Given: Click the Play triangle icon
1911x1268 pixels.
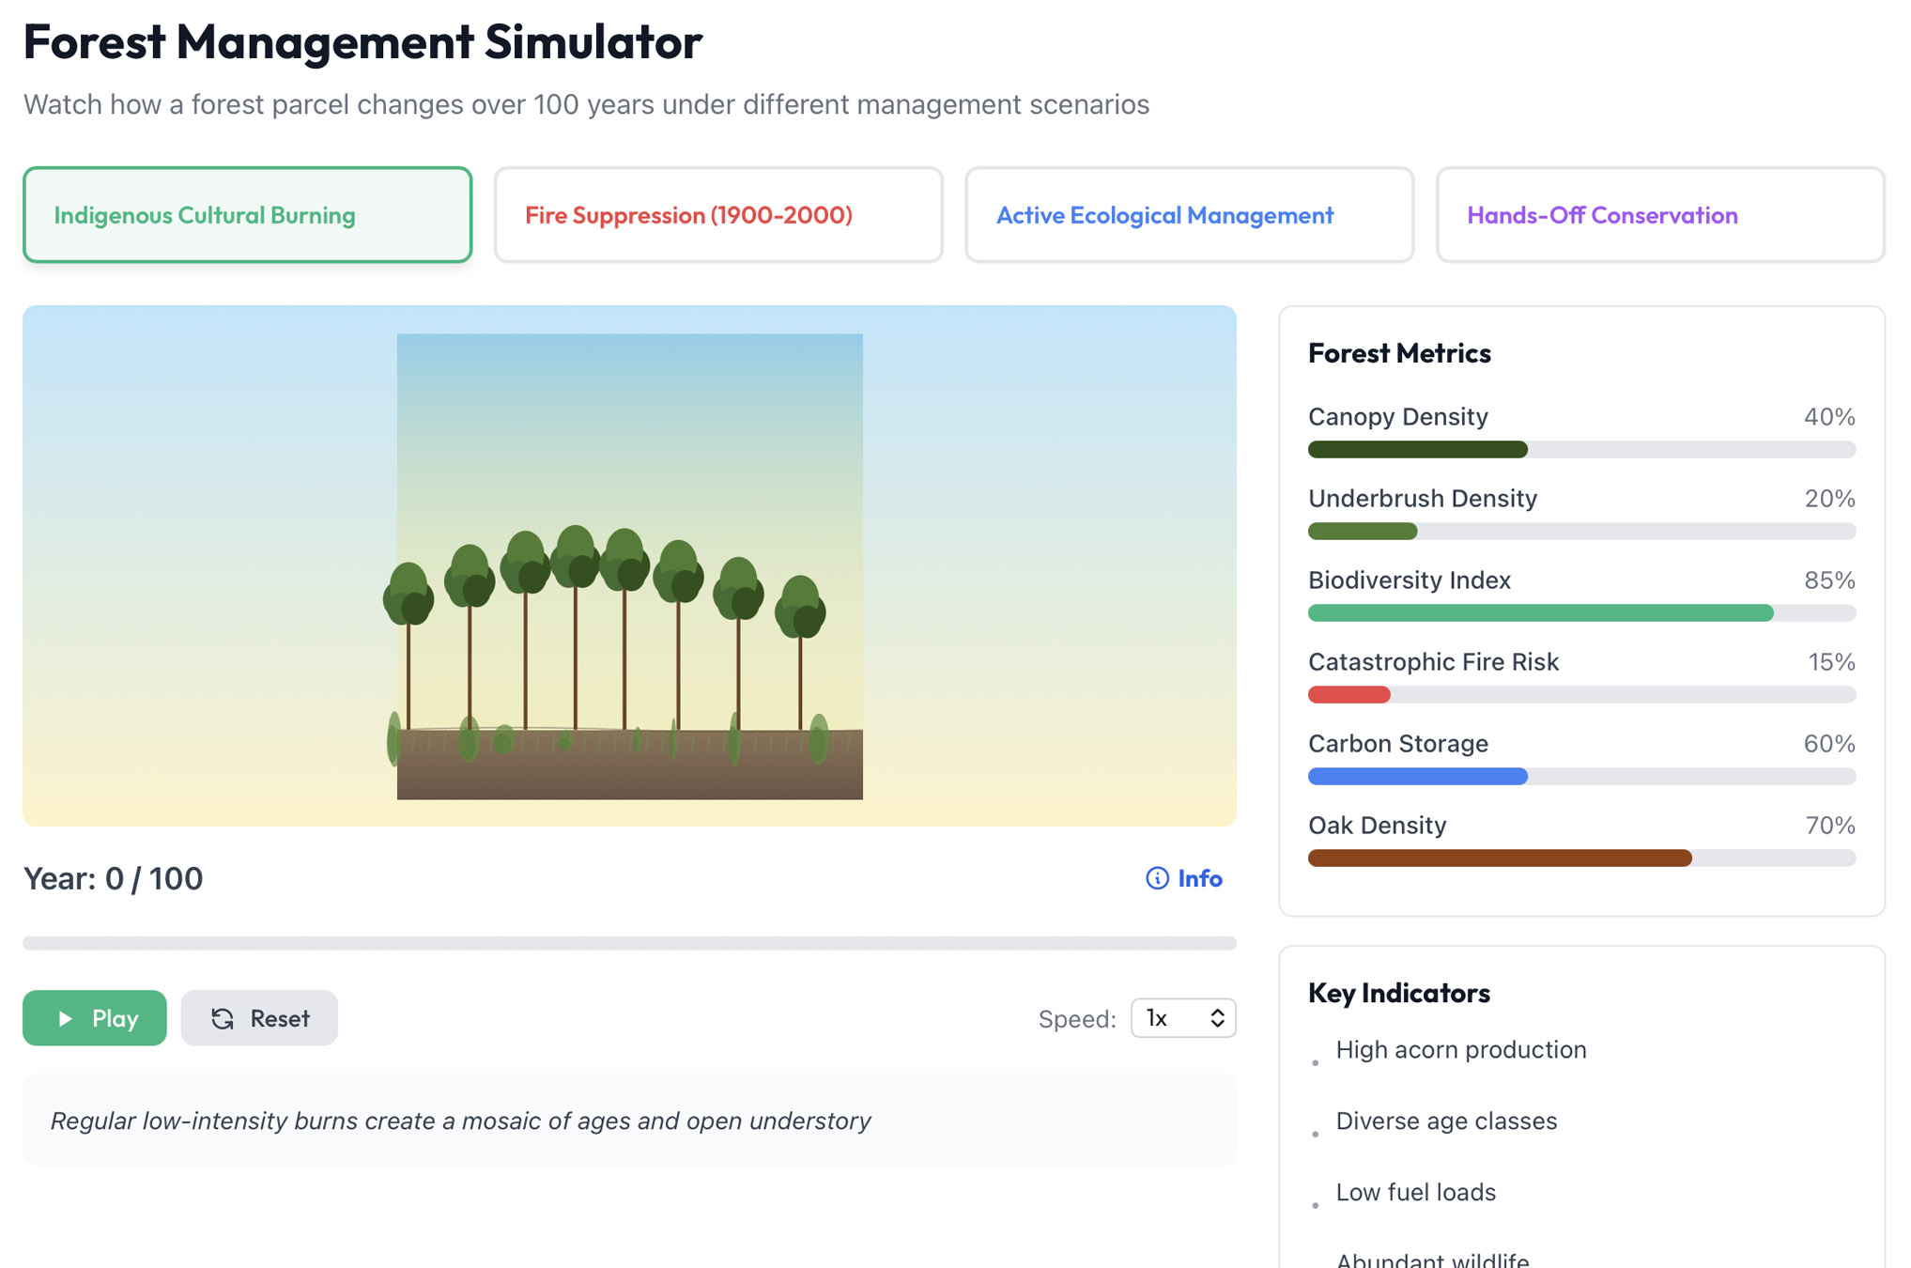Looking at the screenshot, I should click(64, 1018).
